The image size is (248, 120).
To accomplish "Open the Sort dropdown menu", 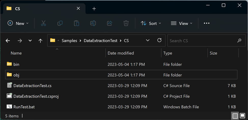I will (151, 23).
